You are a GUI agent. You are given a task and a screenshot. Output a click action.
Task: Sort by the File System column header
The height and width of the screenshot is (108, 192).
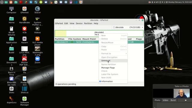pos(75,39)
